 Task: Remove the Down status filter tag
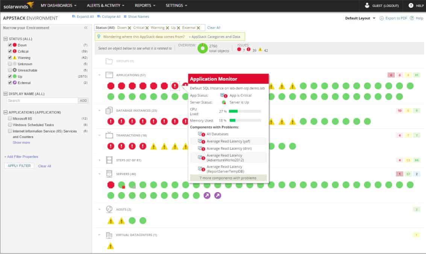[x=129, y=28]
